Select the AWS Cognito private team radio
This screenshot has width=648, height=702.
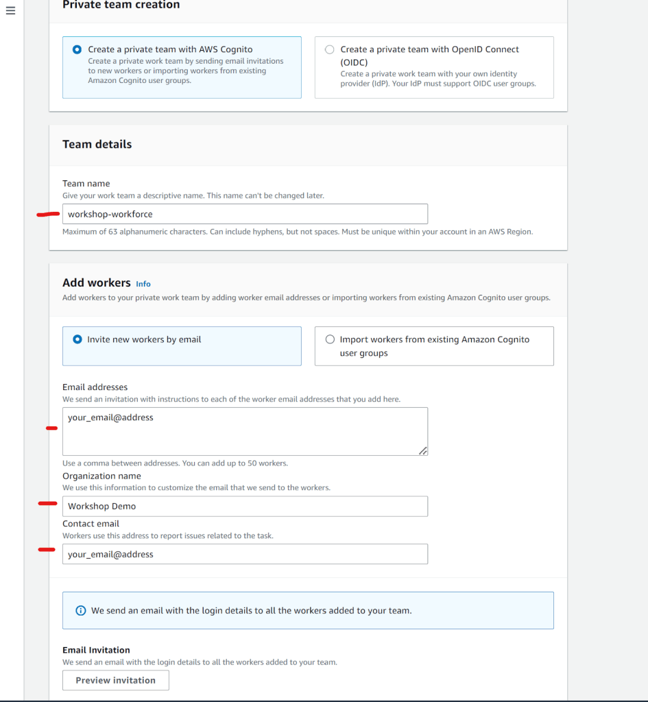click(x=77, y=49)
